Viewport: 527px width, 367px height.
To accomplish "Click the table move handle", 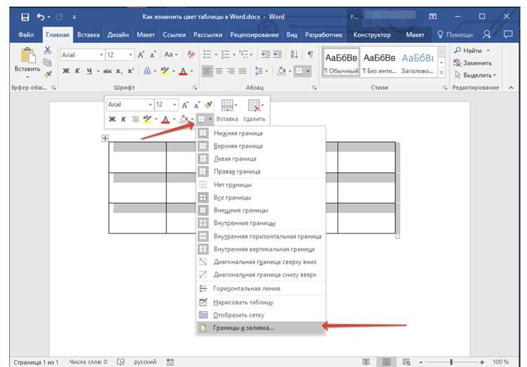I will point(105,138).
